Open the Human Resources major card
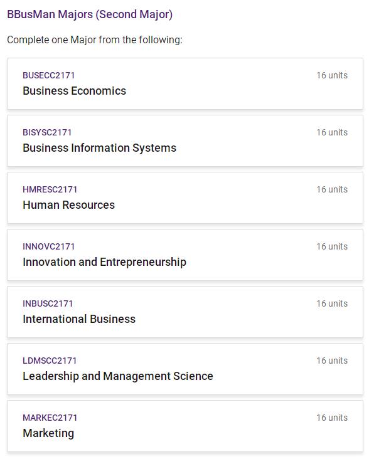Viewport: 374px width, 469px height. pos(185,198)
